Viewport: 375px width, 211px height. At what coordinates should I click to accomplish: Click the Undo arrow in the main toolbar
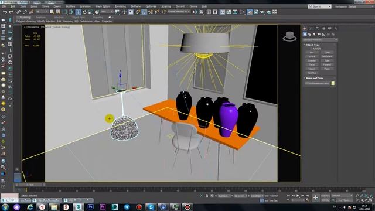point(5,12)
